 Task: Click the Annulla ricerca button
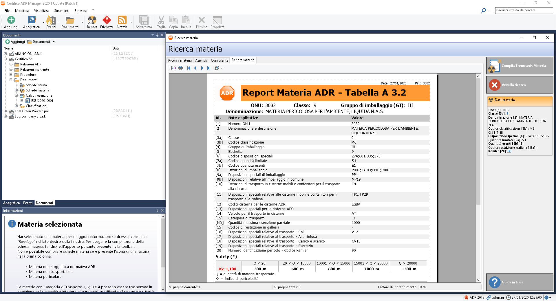520,85
